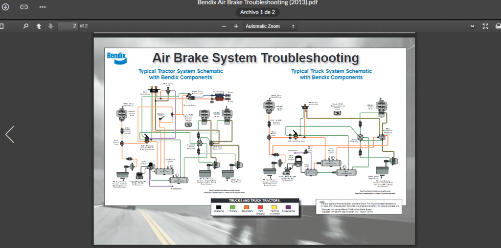
Task: Go to previous page with up arrow
Action: [x=39, y=26]
